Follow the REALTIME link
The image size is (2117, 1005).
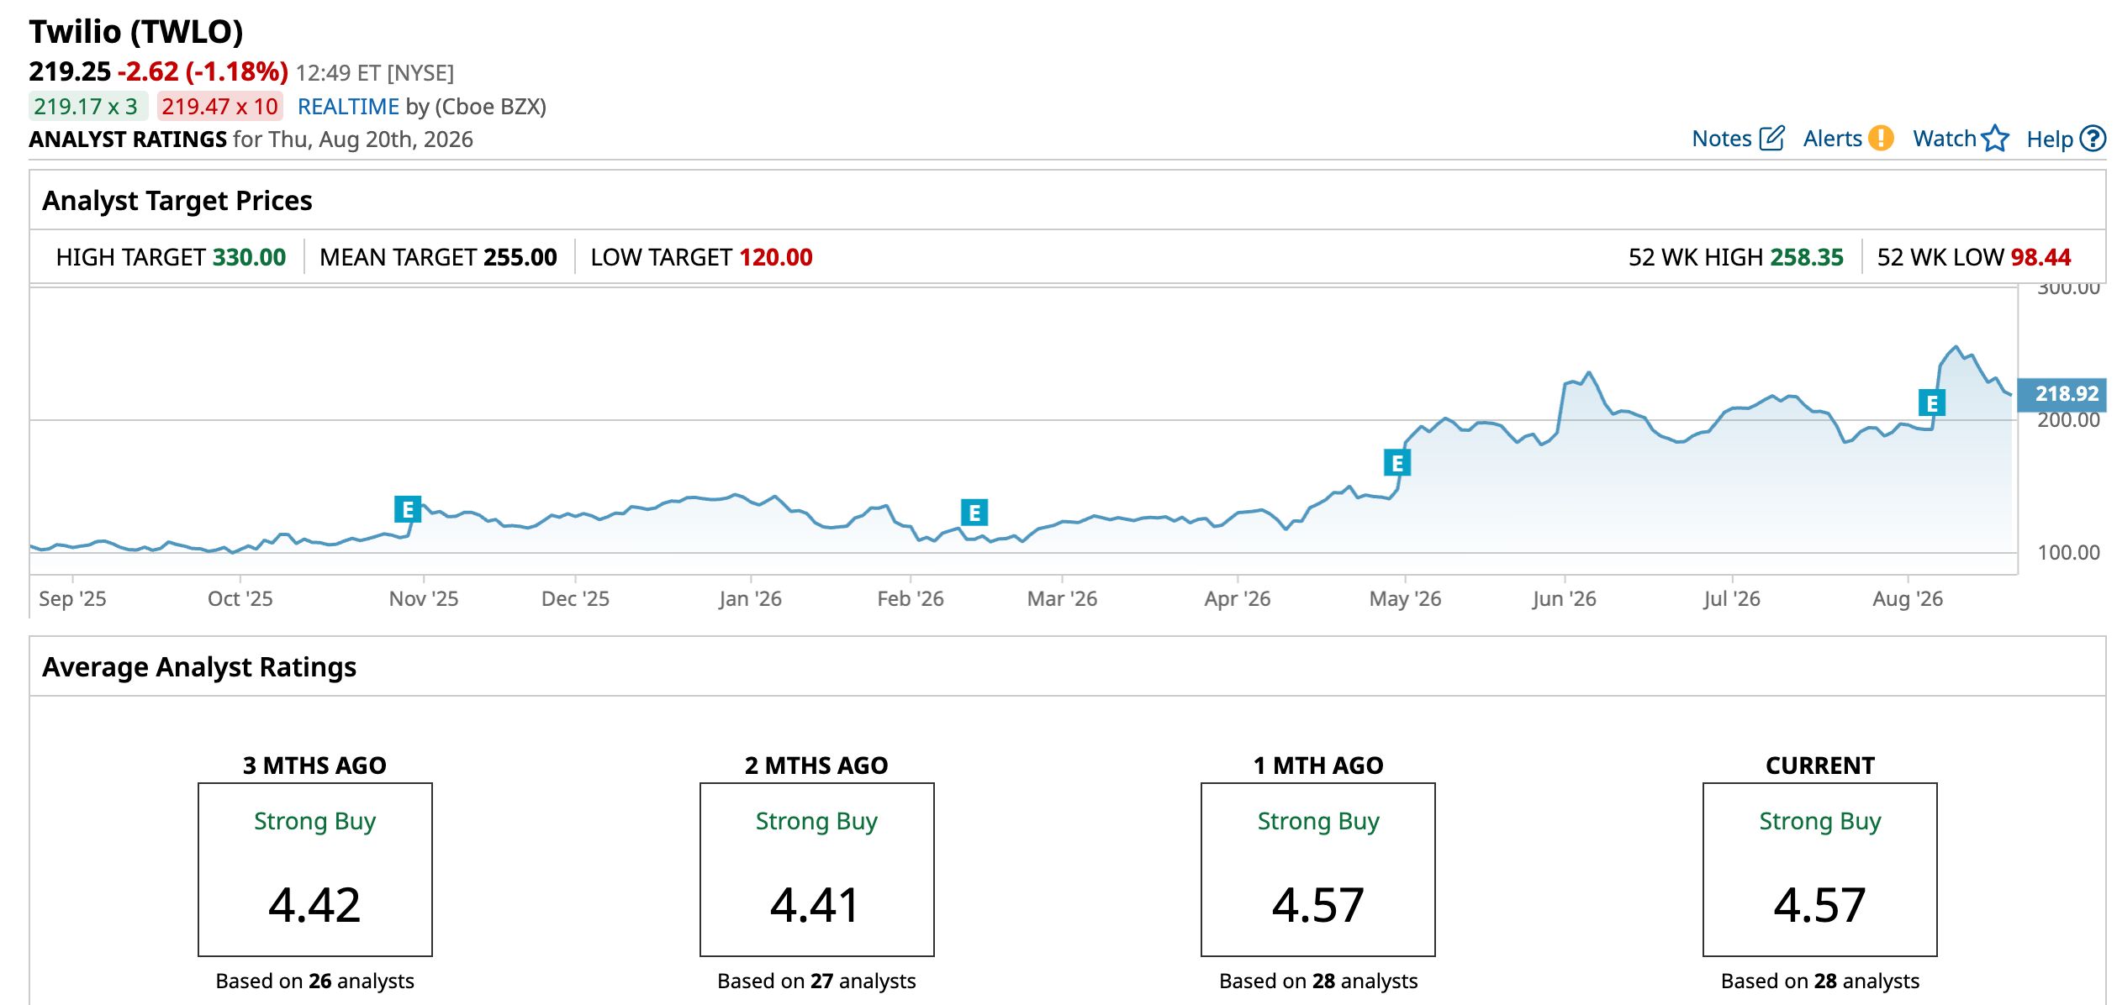[348, 107]
